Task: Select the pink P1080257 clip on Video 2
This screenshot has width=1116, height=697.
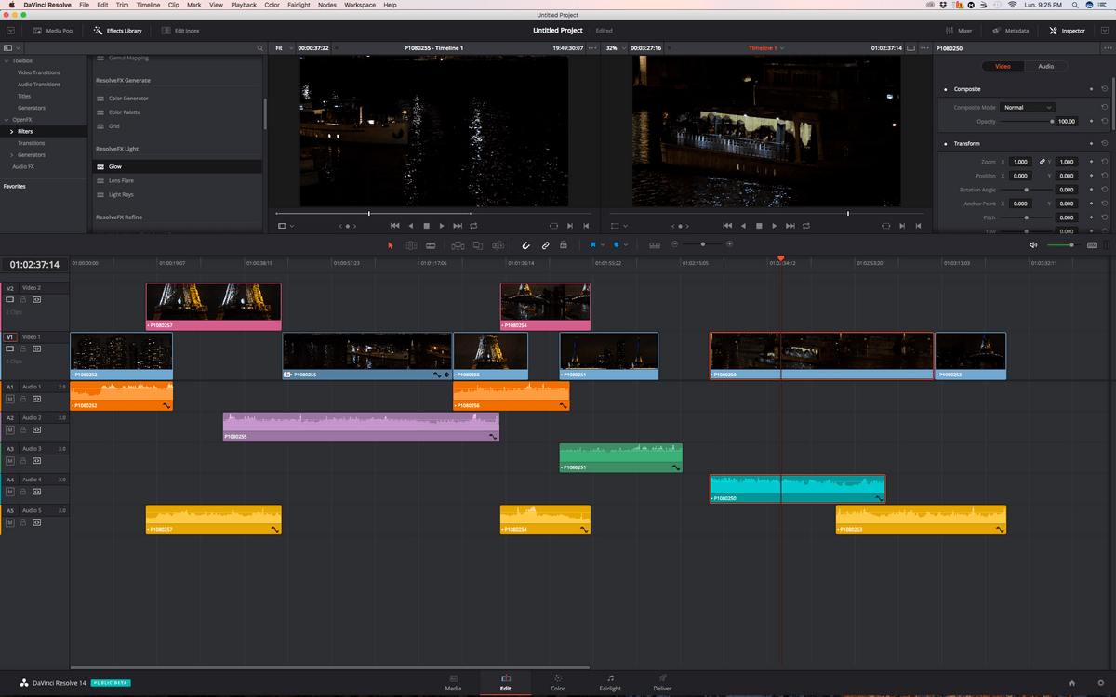Action: point(213,305)
